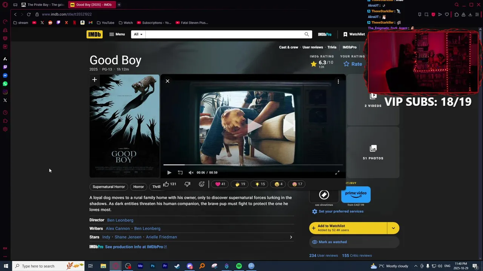The width and height of the screenshot is (483, 271).
Task: Switch to The Pirate Bay tab
Action: tap(43, 5)
